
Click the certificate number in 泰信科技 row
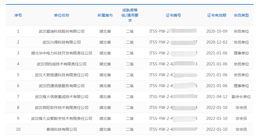point(173,129)
